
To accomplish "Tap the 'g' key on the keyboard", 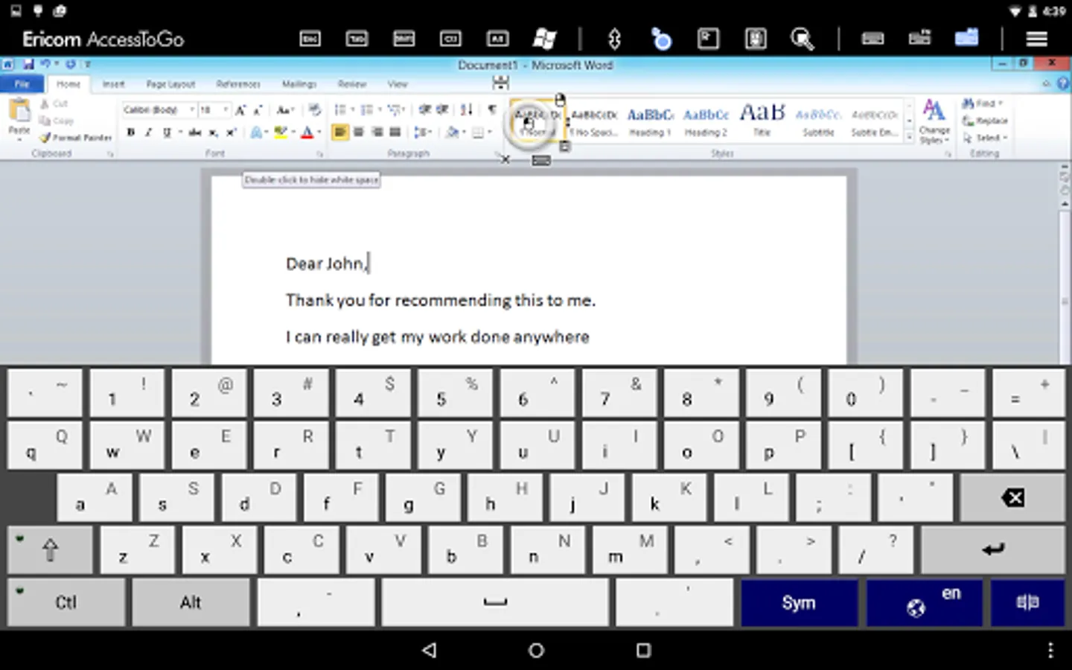I will [423, 497].
